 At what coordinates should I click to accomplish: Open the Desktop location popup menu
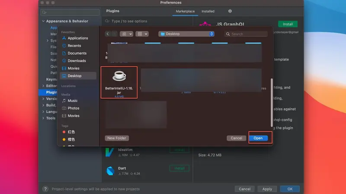186,34
